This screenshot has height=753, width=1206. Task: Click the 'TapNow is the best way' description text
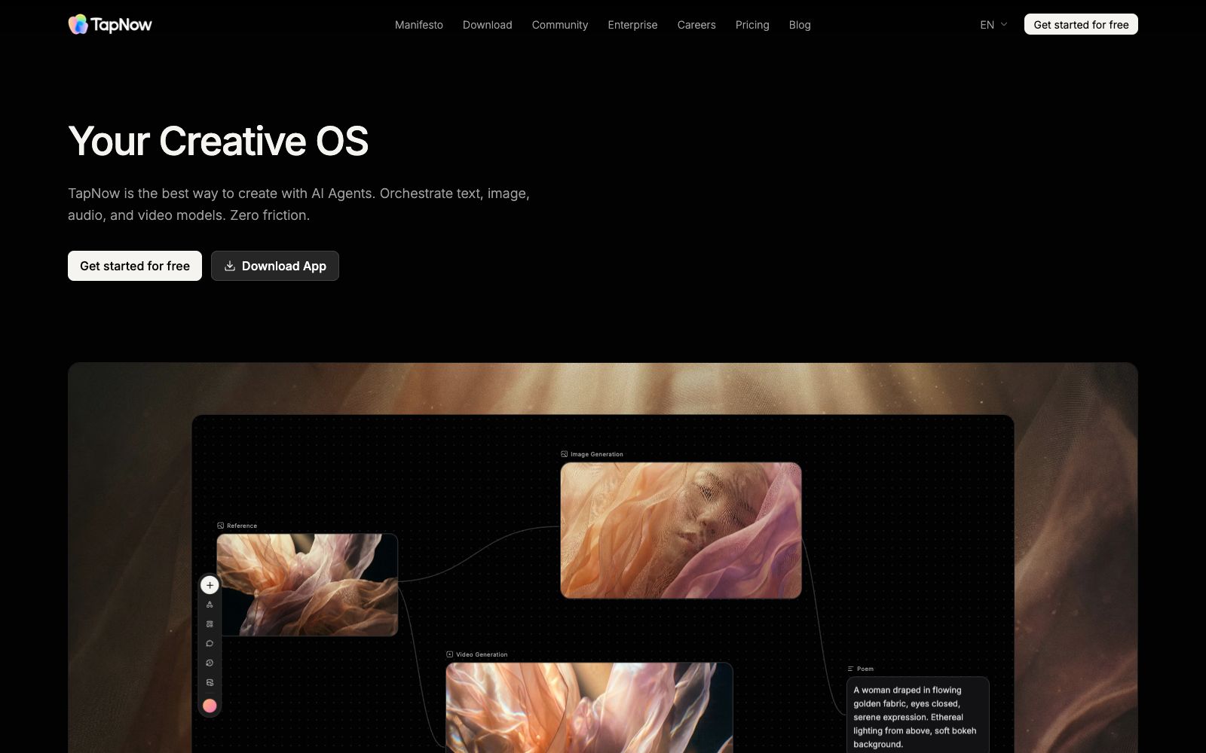coord(298,204)
